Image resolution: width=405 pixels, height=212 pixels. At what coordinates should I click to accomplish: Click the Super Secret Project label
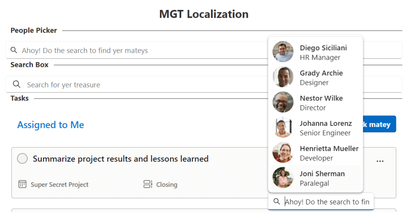pyautogui.click(x=59, y=185)
